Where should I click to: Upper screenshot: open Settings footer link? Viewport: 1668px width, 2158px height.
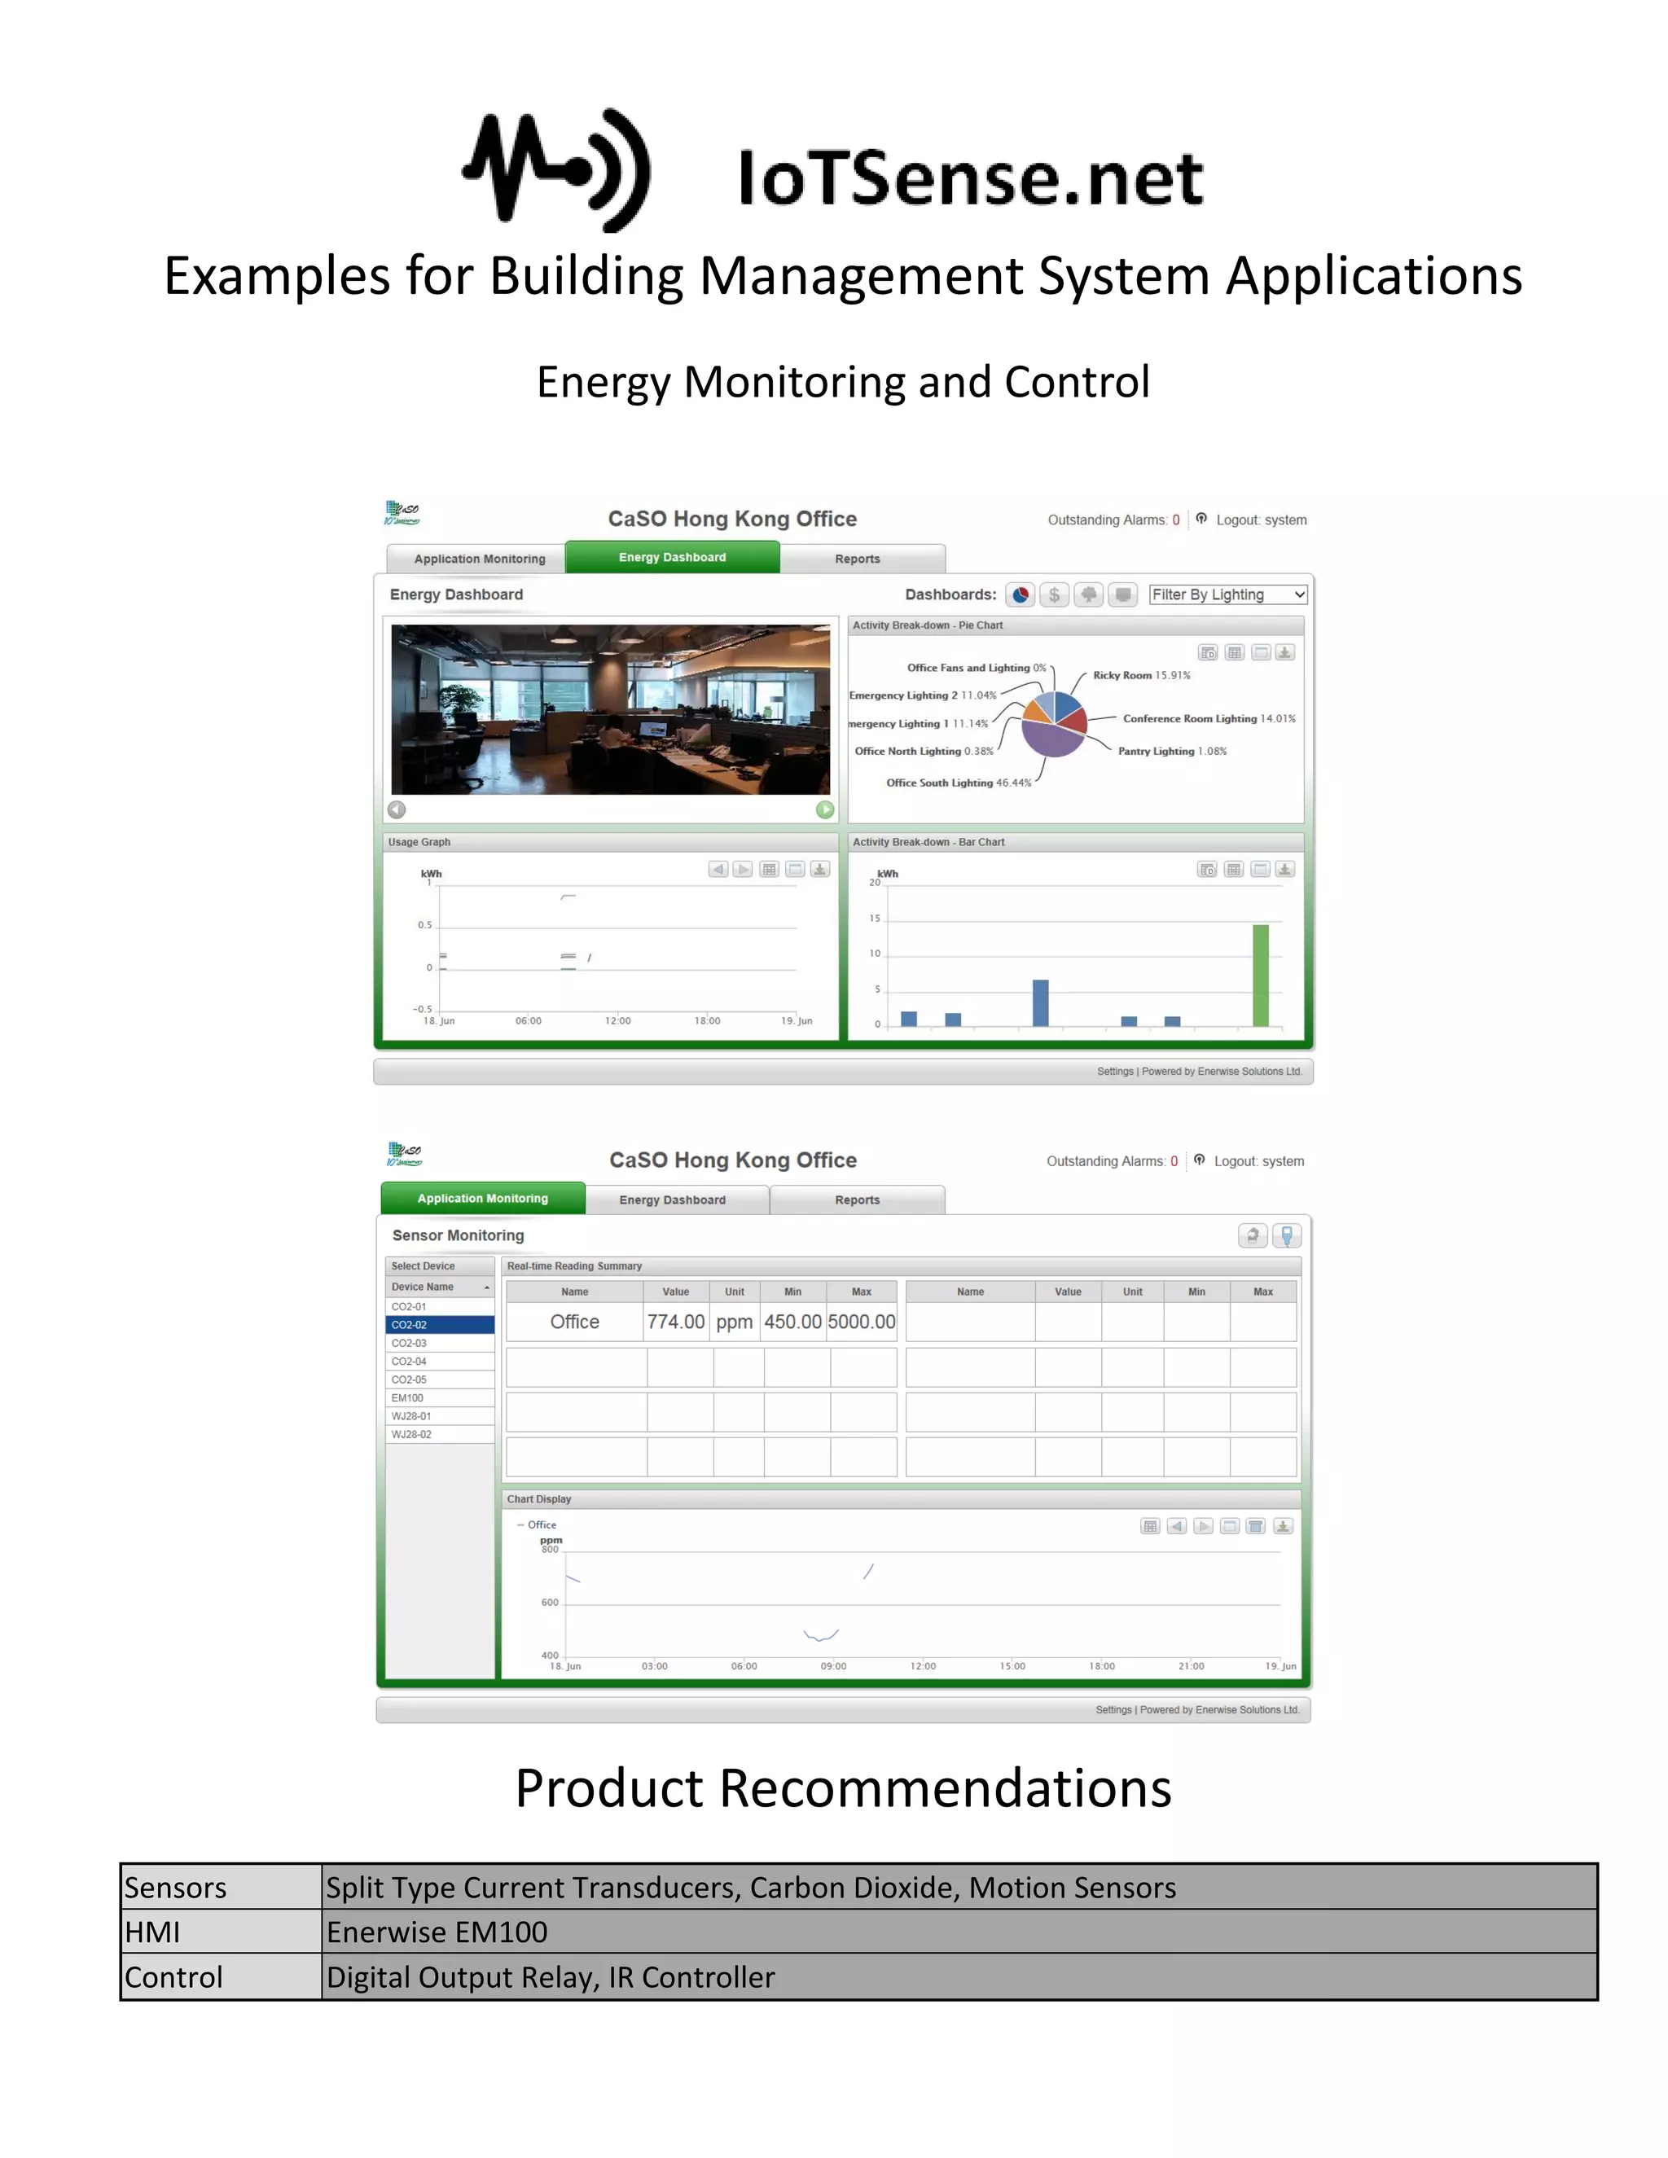point(1115,1071)
